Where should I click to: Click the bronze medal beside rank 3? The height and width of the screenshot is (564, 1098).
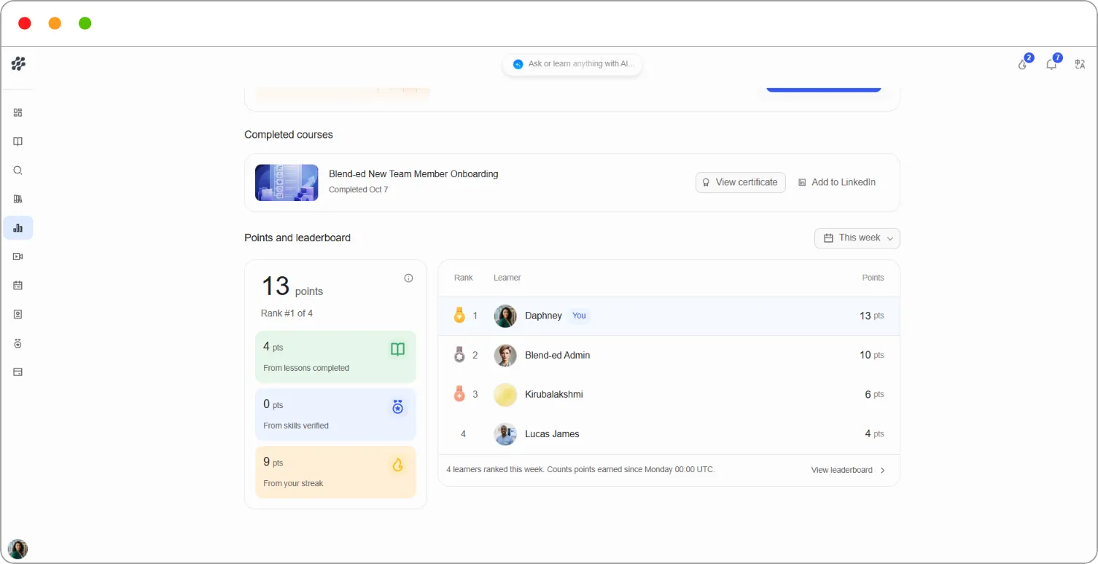tap(459, 394)
